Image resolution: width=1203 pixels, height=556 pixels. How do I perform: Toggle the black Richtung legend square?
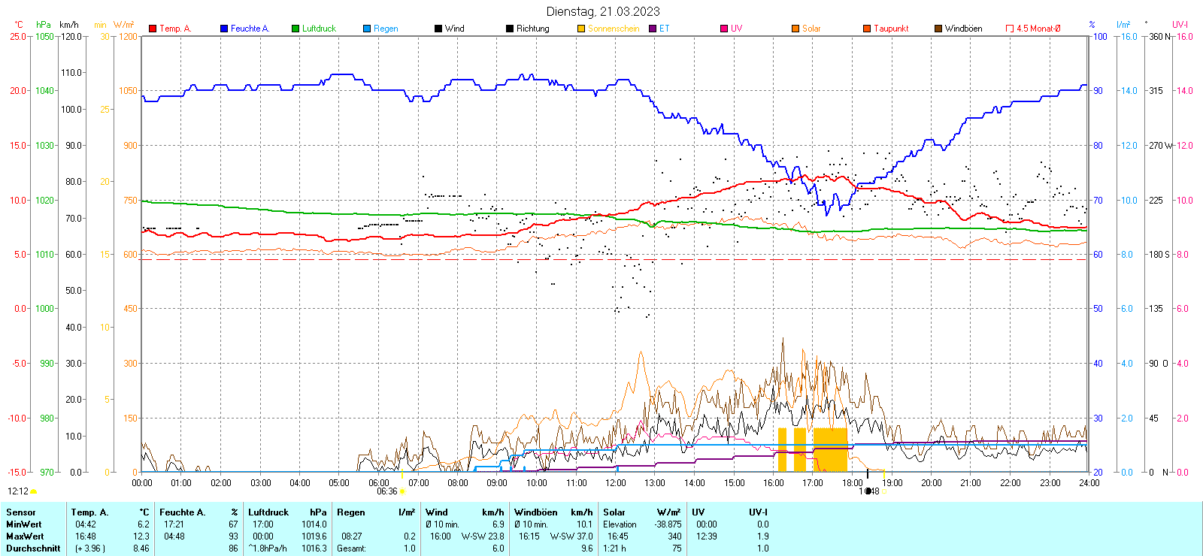pos(510,29)
